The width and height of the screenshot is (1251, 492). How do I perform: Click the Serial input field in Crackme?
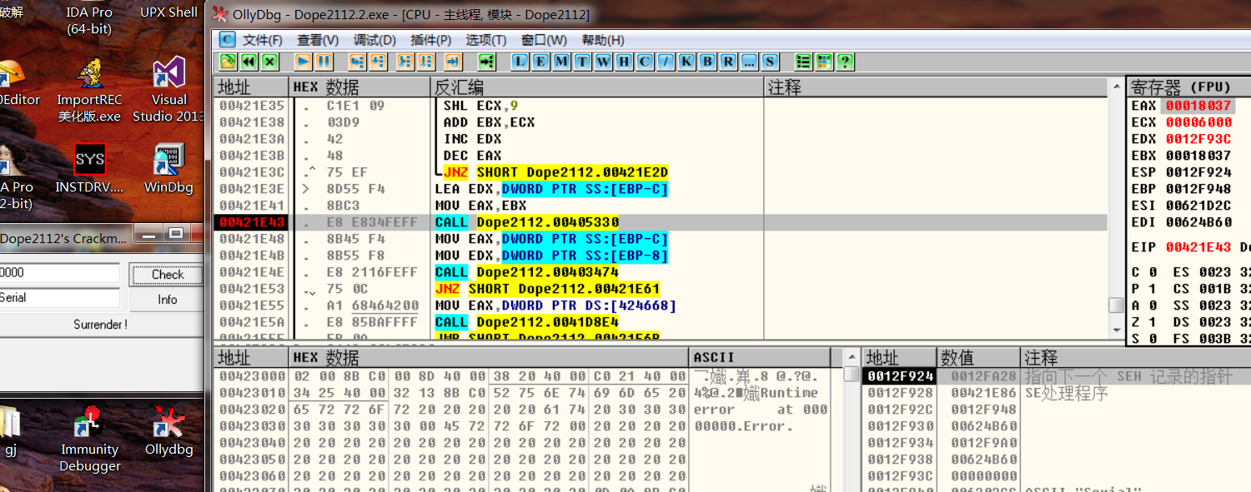[x=60, y=298]
